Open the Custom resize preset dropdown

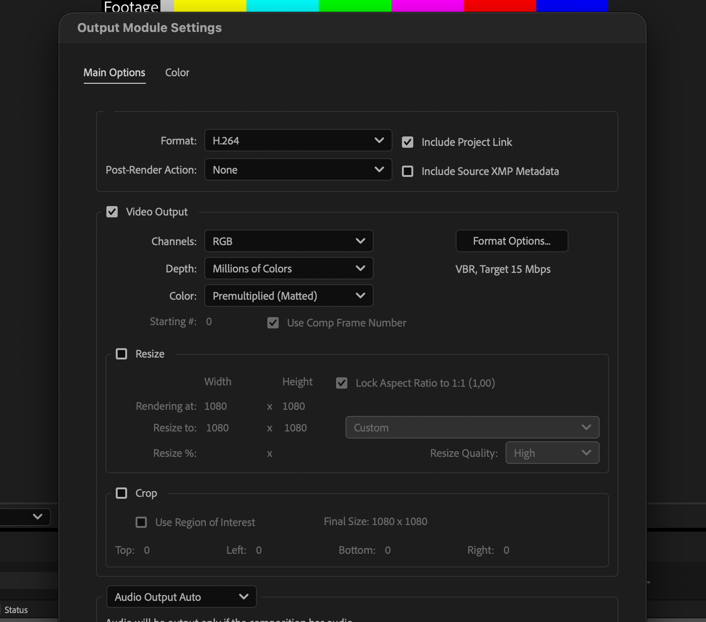[x=472, y=427]
